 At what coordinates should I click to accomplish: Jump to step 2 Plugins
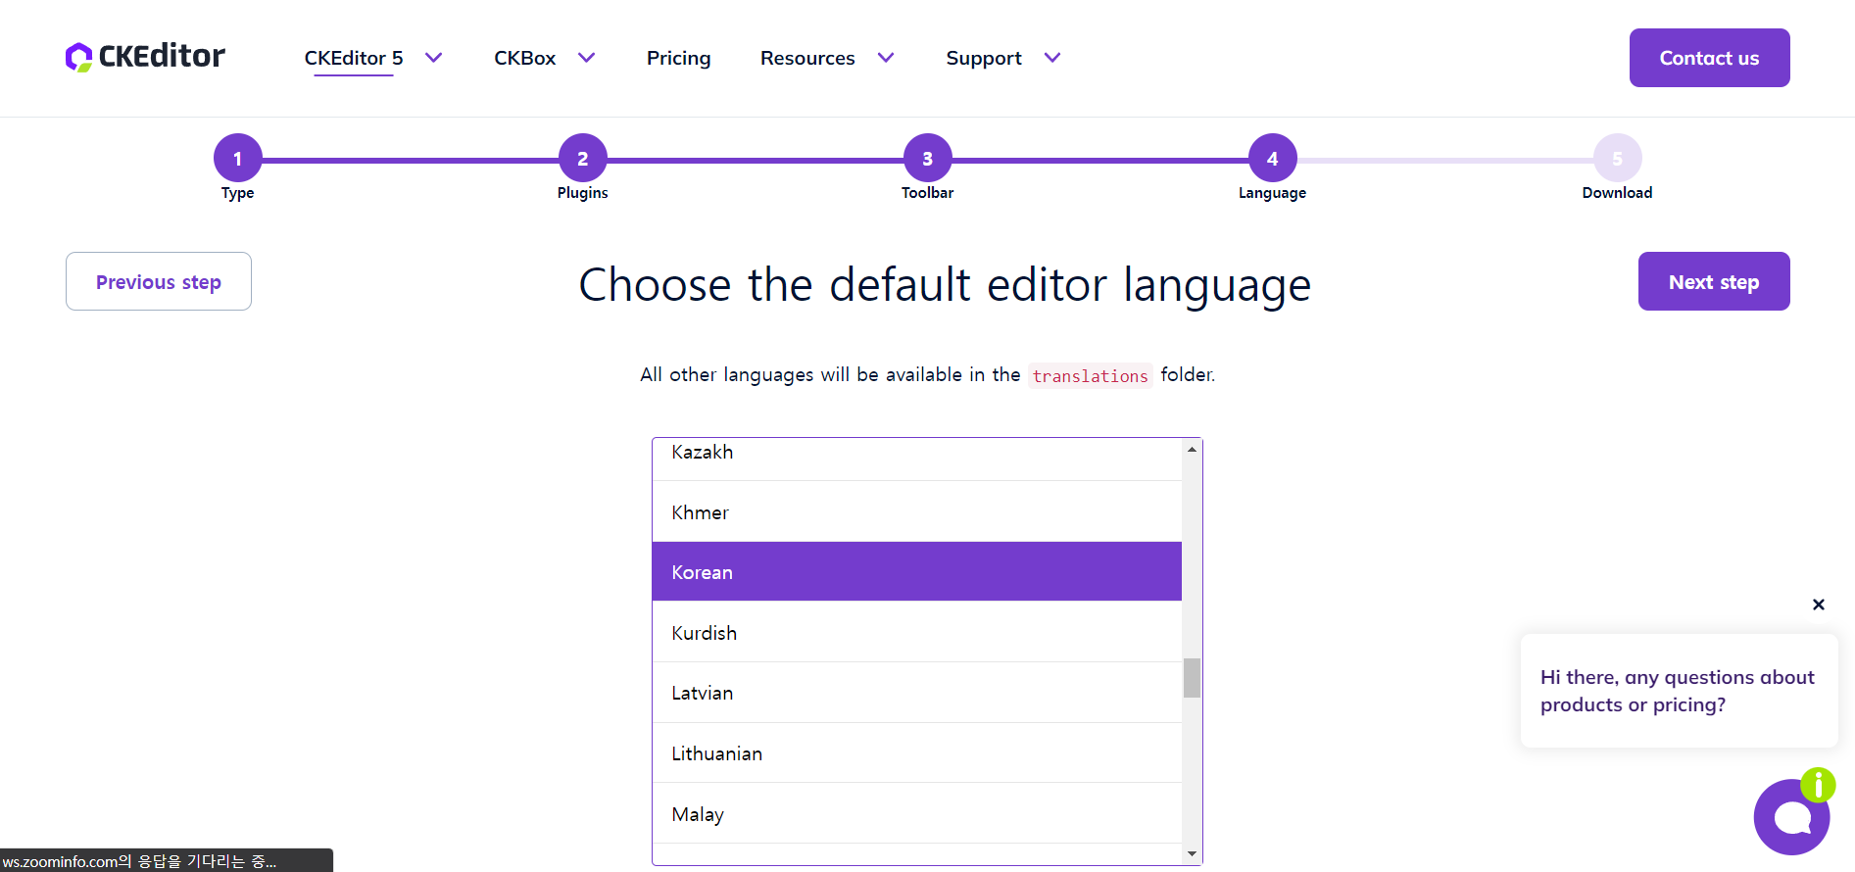coord(582,158)
